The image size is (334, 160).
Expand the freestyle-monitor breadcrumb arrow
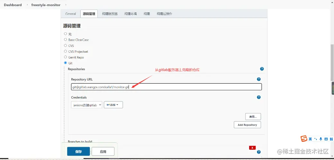(x=66, y=5)
